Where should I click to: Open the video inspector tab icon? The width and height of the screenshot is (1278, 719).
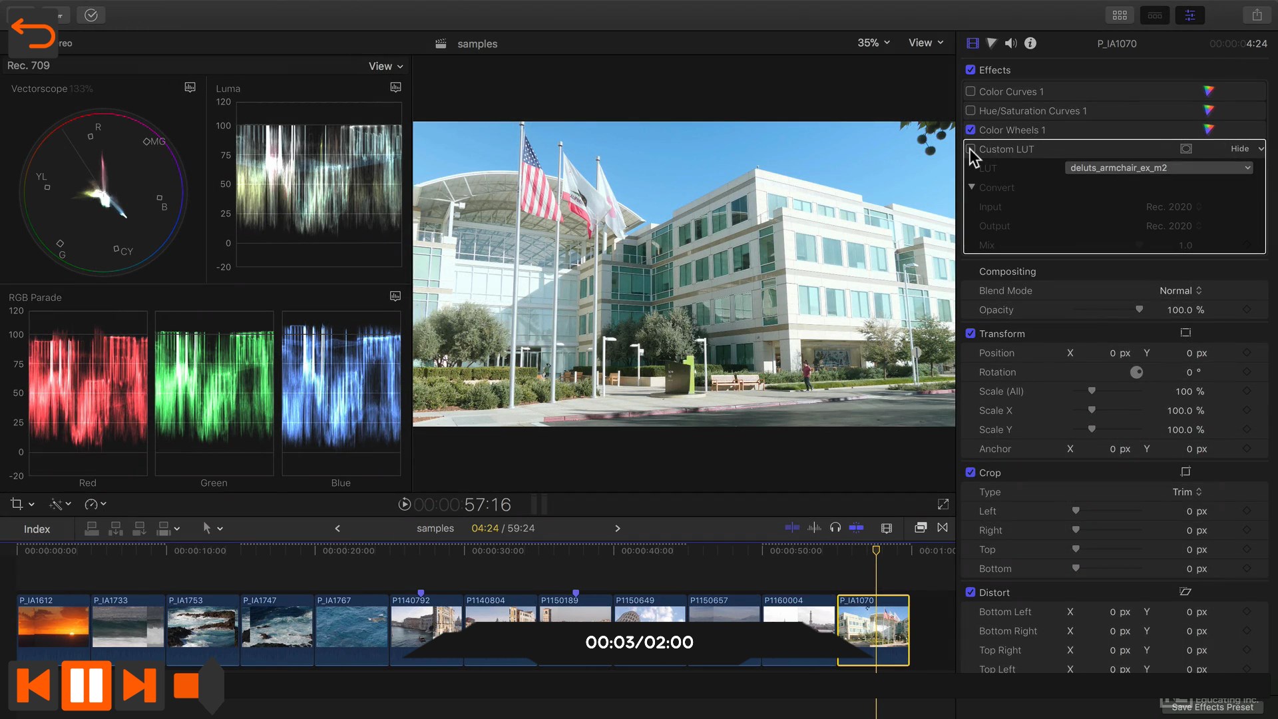tap(972, 43)
